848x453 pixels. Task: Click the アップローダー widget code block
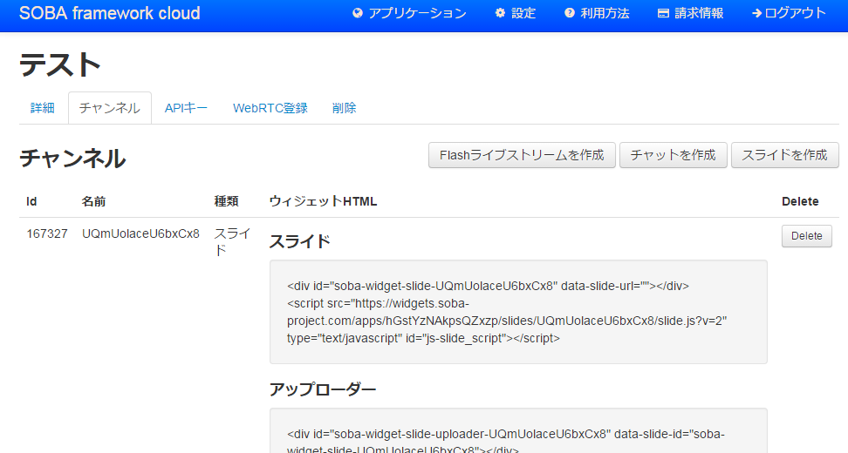518,431
